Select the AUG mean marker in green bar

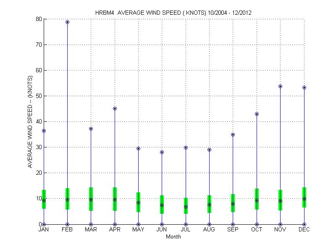pos(209,205)
